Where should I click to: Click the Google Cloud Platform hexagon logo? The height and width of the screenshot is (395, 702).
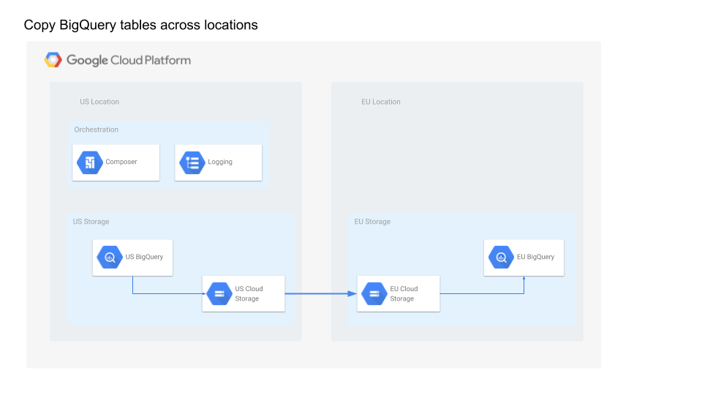point(53,59)
